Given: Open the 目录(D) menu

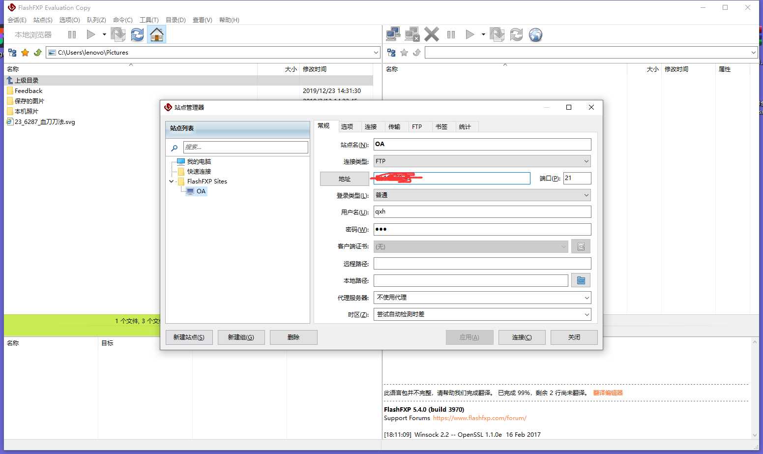Looking at the screenshot, I should pos(176,20).
